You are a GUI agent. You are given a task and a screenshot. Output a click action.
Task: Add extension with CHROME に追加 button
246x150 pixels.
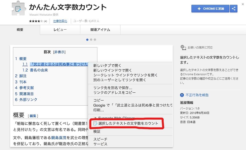[x=210, y=9]
